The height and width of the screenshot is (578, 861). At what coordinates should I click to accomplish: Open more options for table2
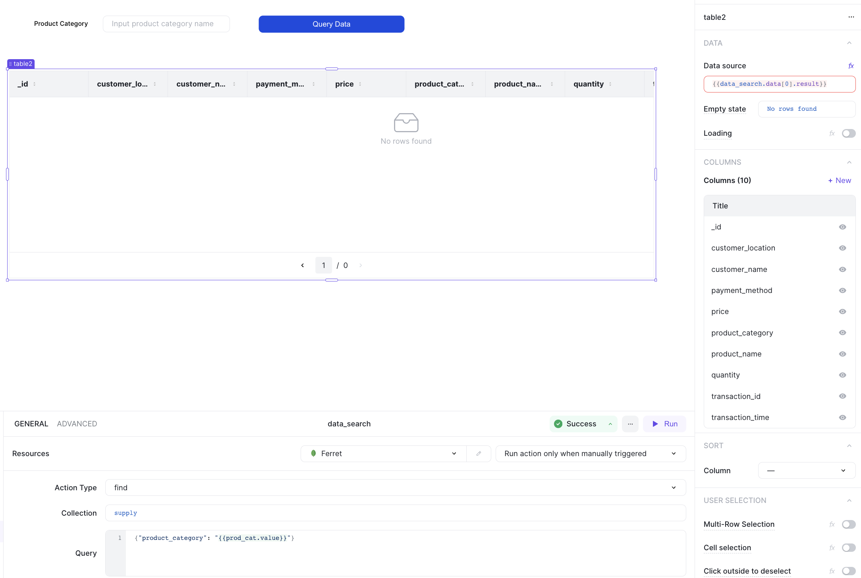851,17
